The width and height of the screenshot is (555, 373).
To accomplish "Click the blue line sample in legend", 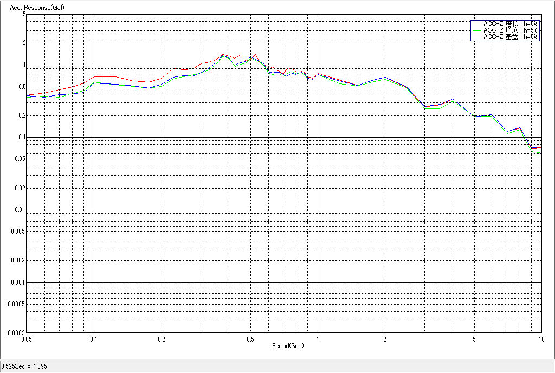I will pyautogui.click(x=476, y=37).
